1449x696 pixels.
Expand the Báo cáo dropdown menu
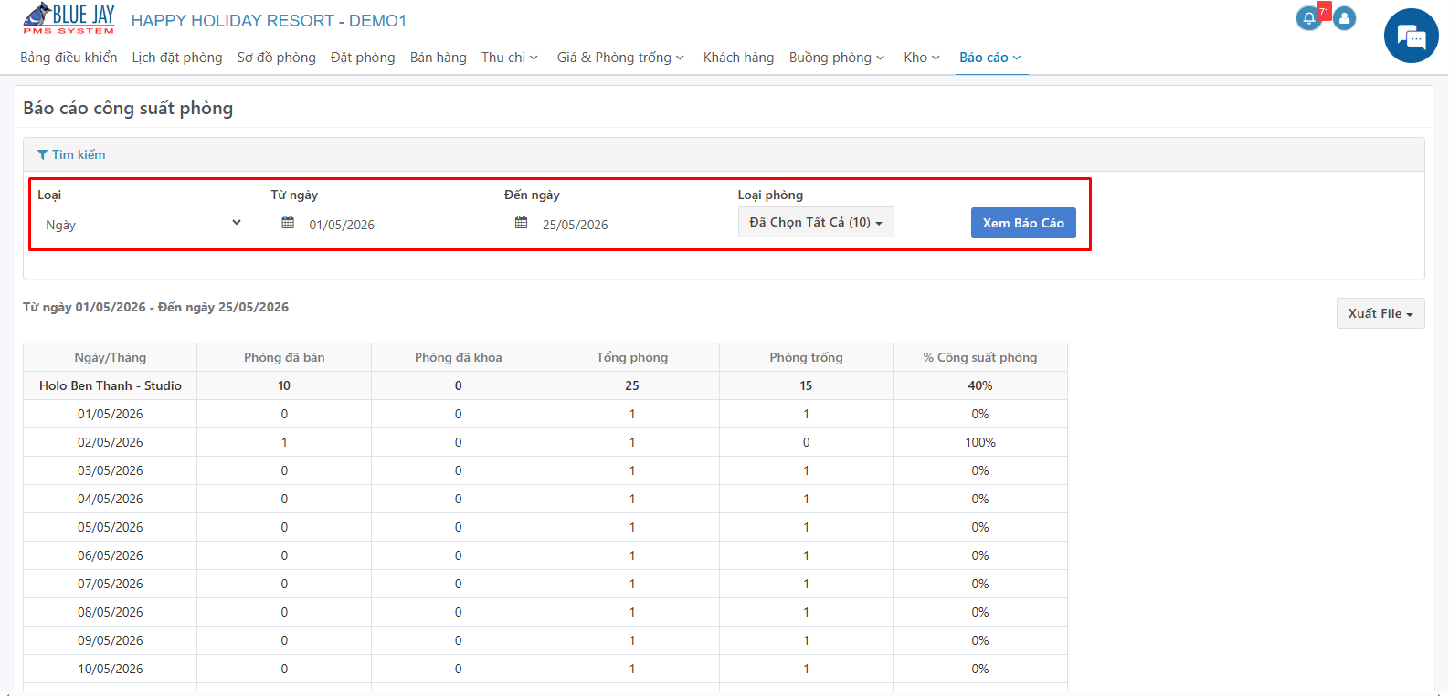[990, 58]
